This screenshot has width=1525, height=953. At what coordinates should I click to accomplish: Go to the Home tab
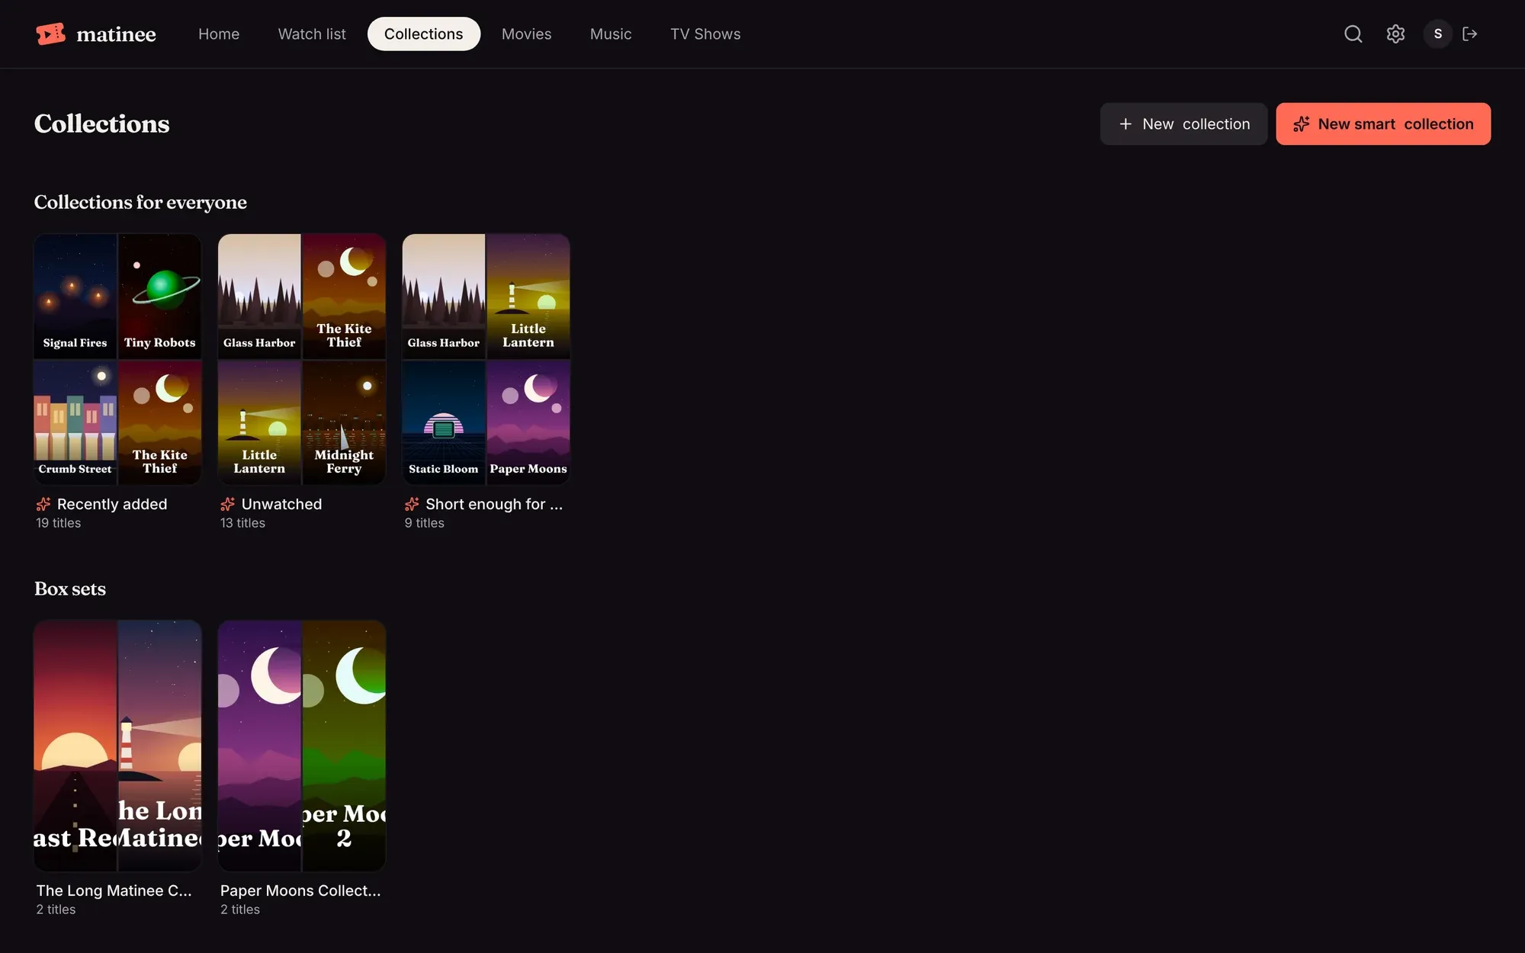219,34
